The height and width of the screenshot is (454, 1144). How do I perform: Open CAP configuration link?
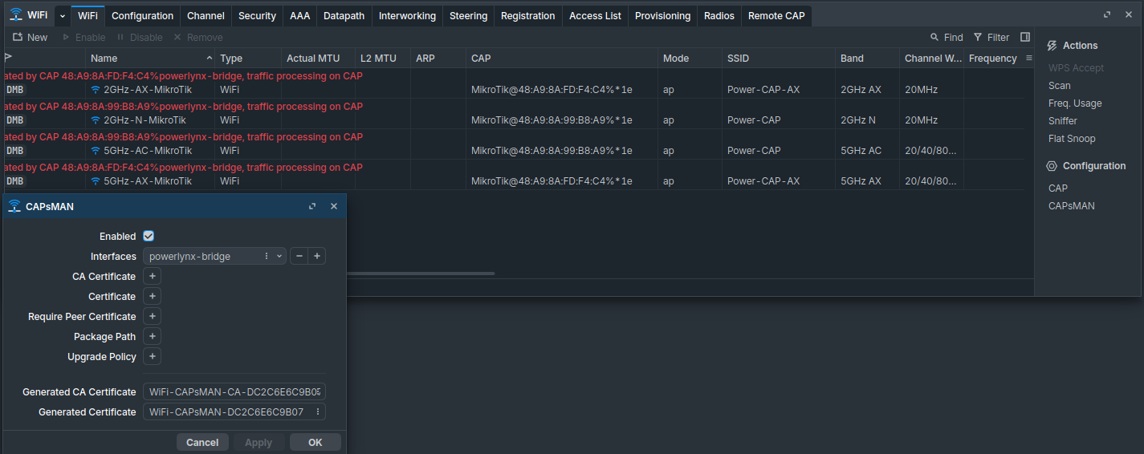point(1058,188)
